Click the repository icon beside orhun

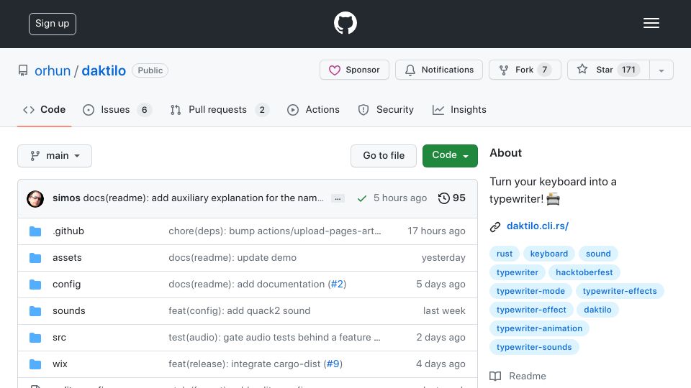click(23, 70)
